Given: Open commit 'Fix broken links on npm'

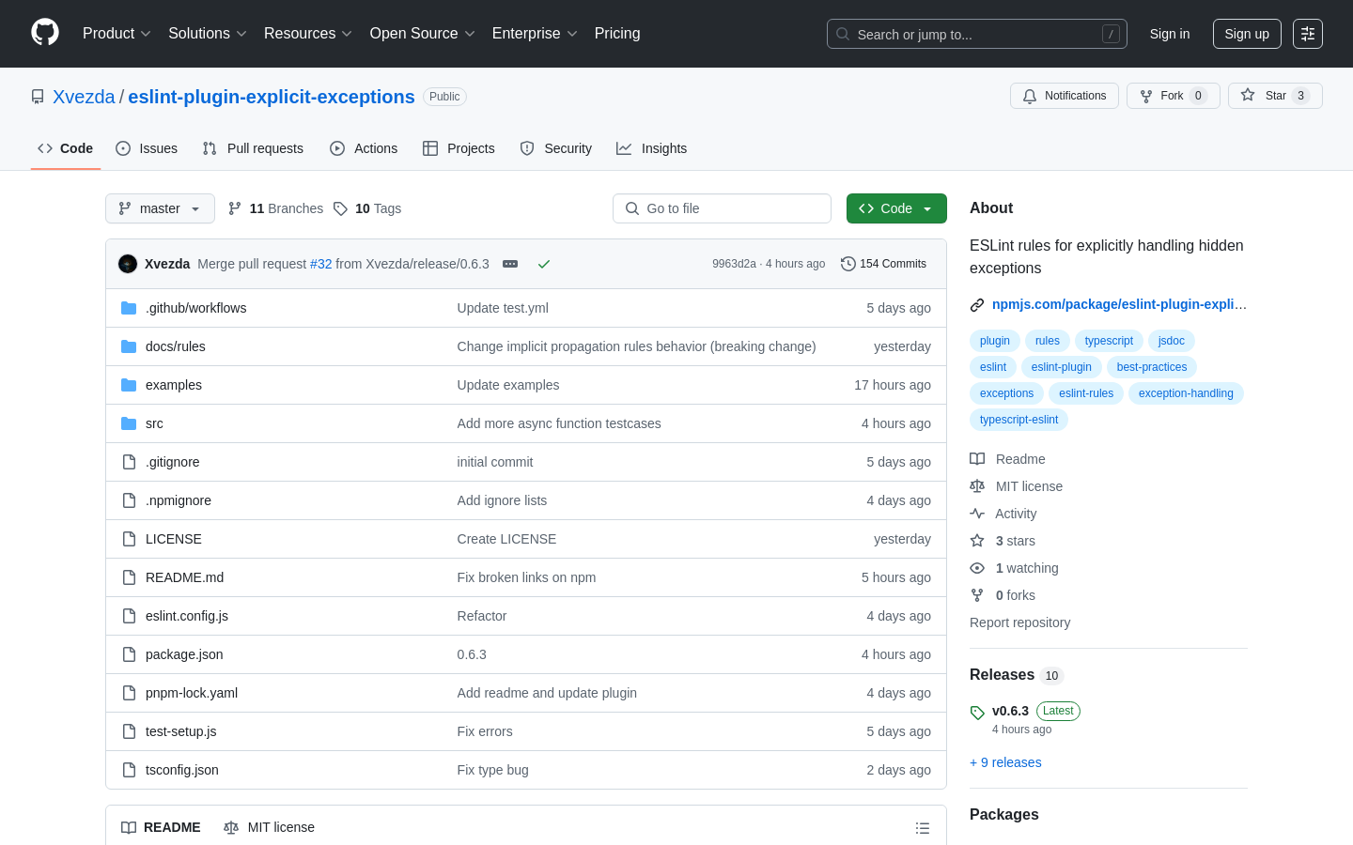Looking at the screenshot, I should pyautogui.click(x=526, y=577).
